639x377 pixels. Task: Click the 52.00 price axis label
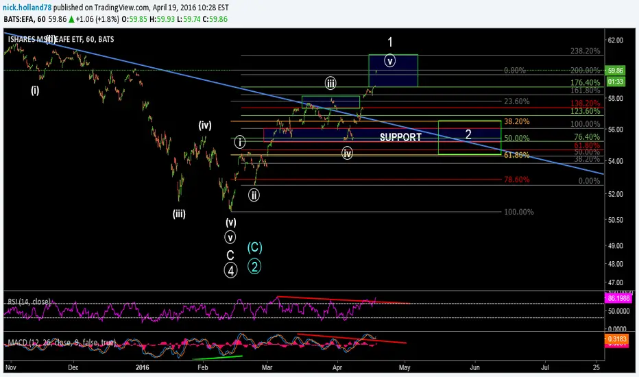click(x=616, y=194)
